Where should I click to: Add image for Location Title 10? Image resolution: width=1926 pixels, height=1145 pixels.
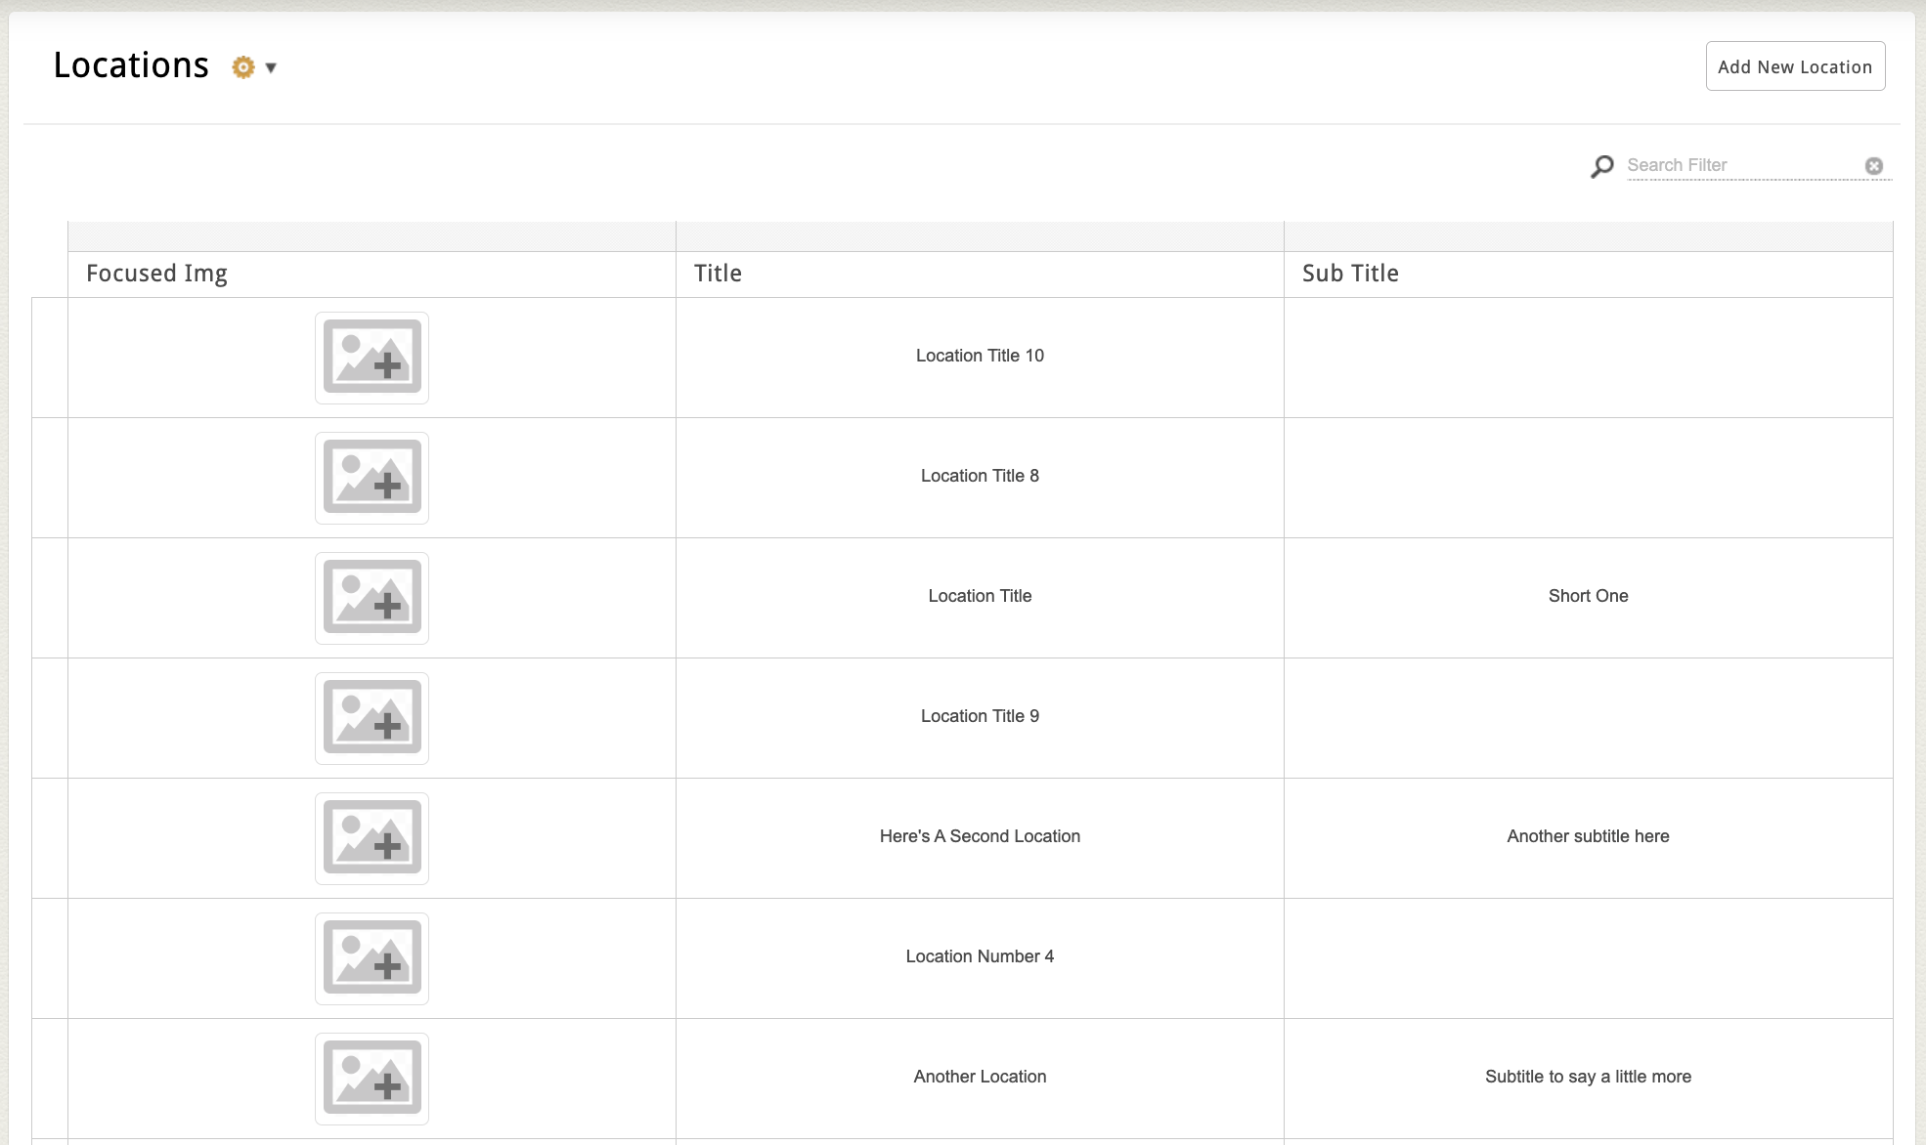point(372,358)
